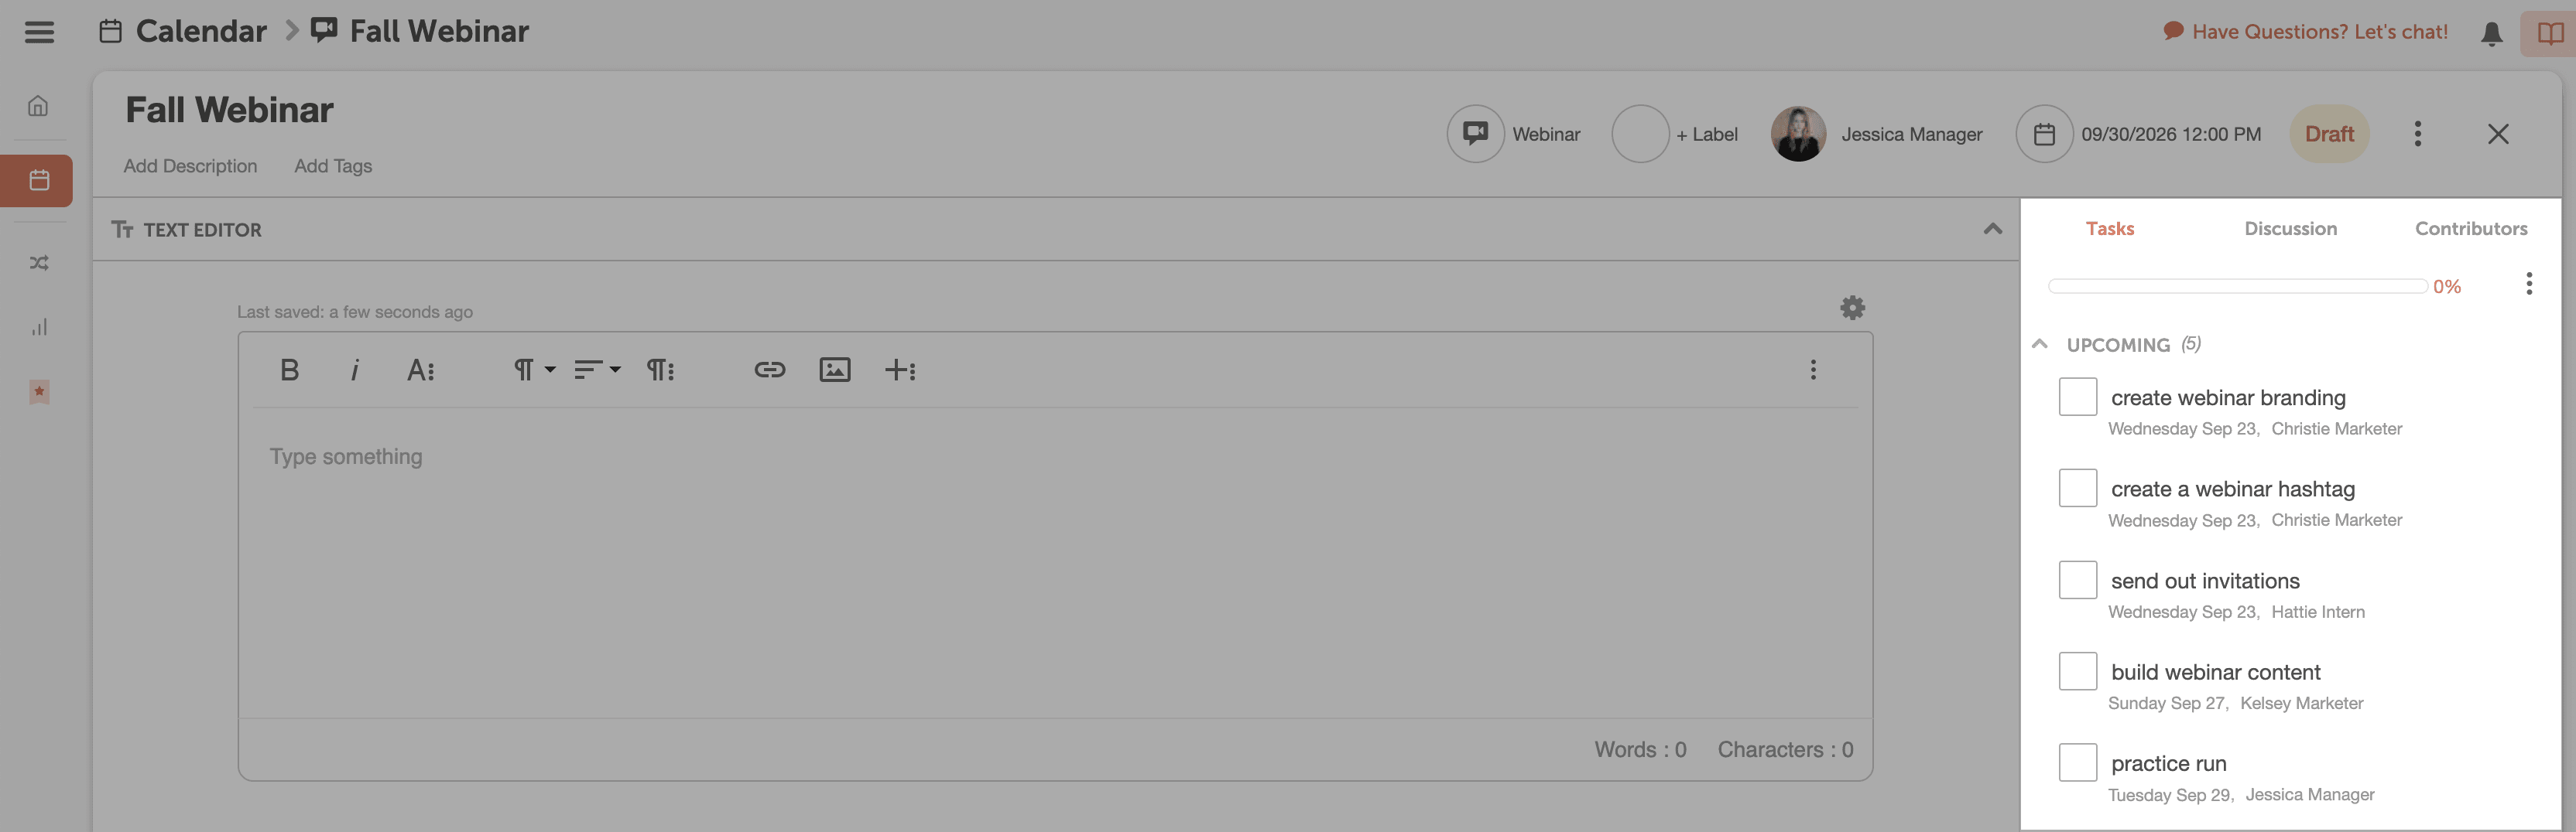The image size is (2576, 832).
Task: Open the text editor settings gear
Action: pos(1852,308)
